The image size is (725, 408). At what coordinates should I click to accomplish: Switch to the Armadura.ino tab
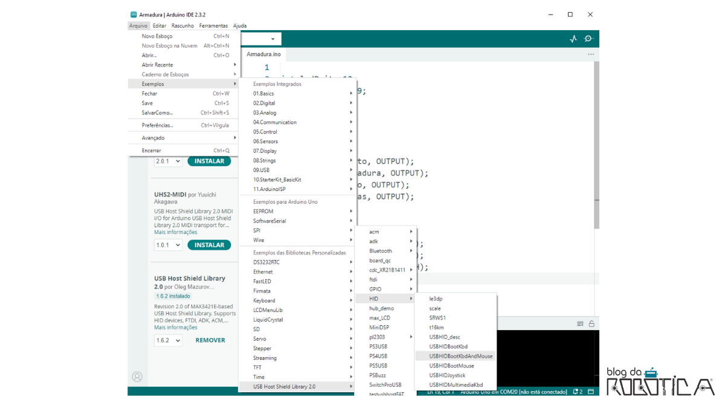point(263,54)
